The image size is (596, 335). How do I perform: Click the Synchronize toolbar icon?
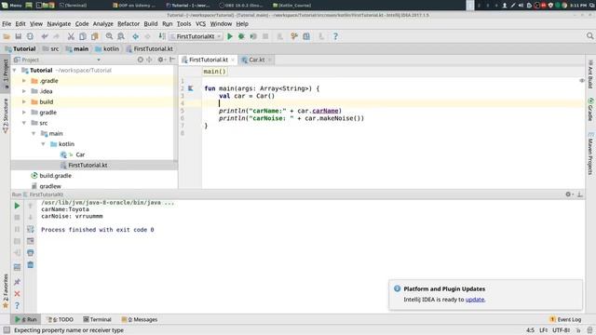(30, 36)
